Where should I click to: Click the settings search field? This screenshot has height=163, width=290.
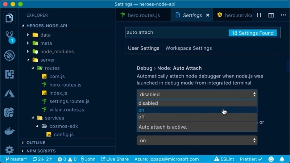[x=176, y=33]
